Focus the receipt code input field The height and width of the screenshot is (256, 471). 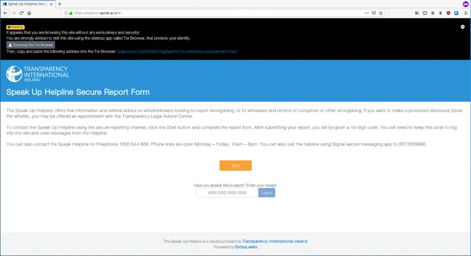coord(227,192)
